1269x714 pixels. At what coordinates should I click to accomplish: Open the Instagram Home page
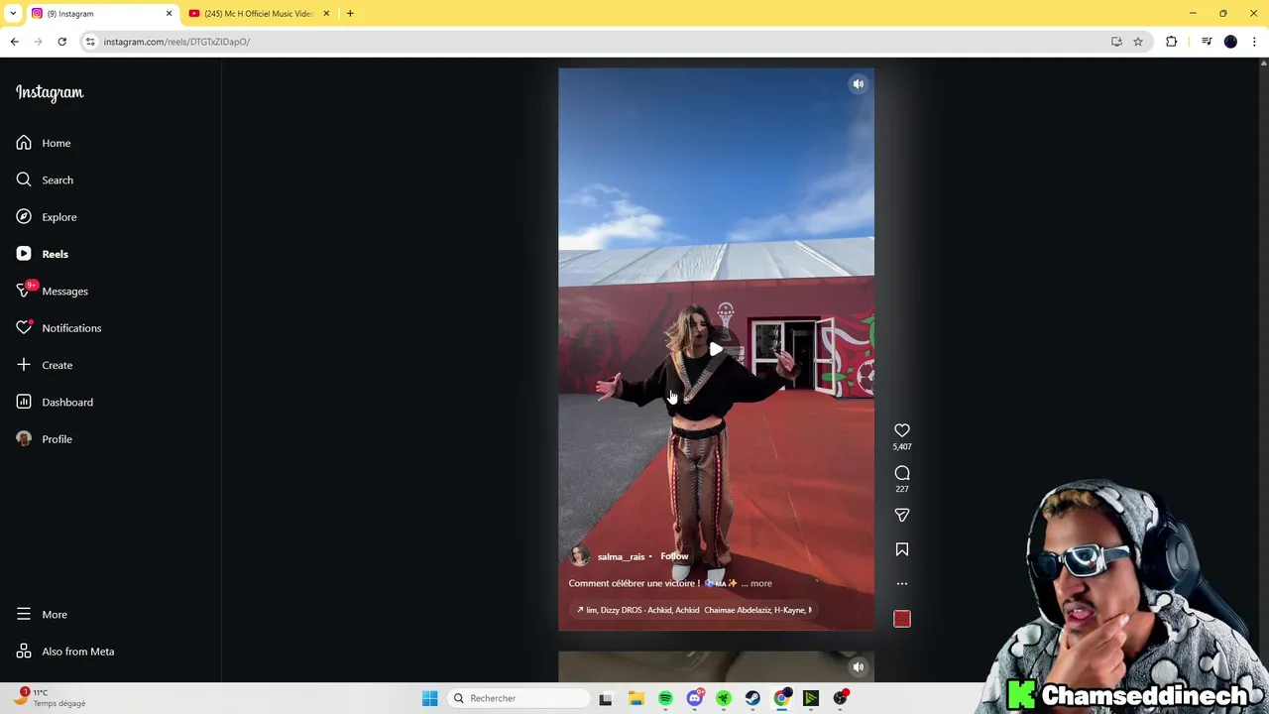coord(44,143)
